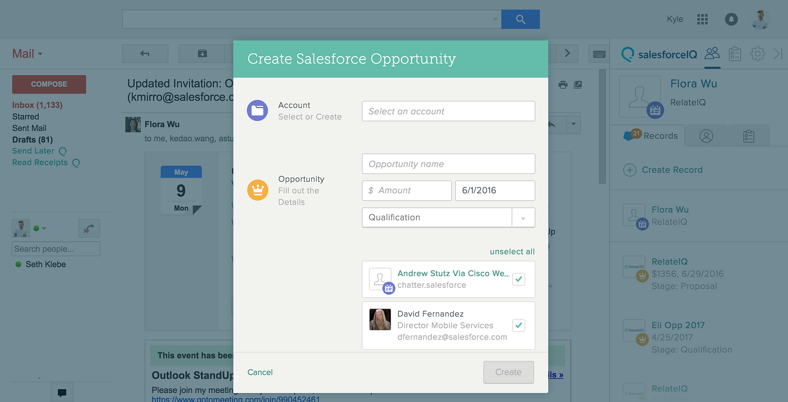This screenshot has width=788, height=402.
Task: Uncheck Andrew Stutz contact checkbox
Action: click(x=519, y=279)
